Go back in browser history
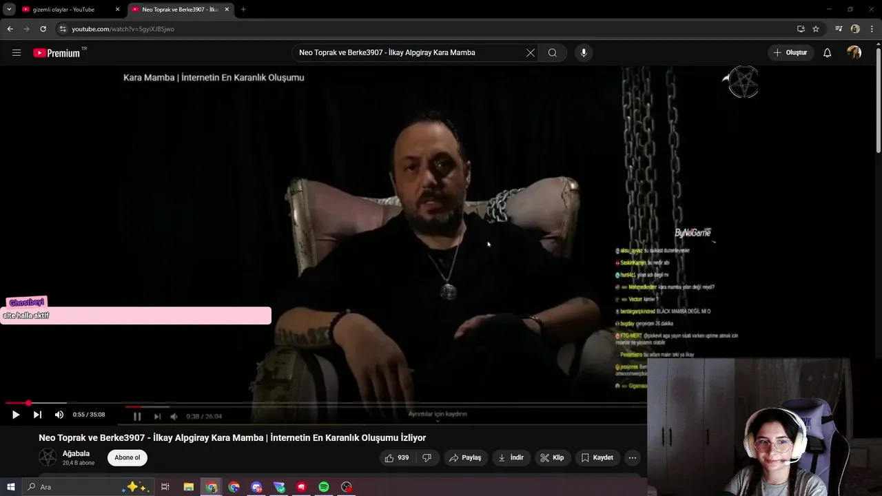Image resolution: width=882 pixels, height=496 pixels. pyautogui.click(x=10, y=29)
